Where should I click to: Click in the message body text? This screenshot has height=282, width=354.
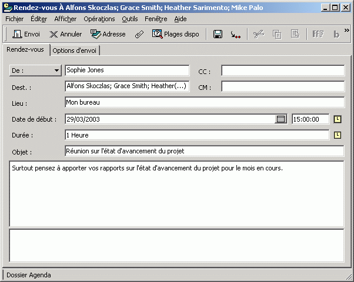pos(176,194)
